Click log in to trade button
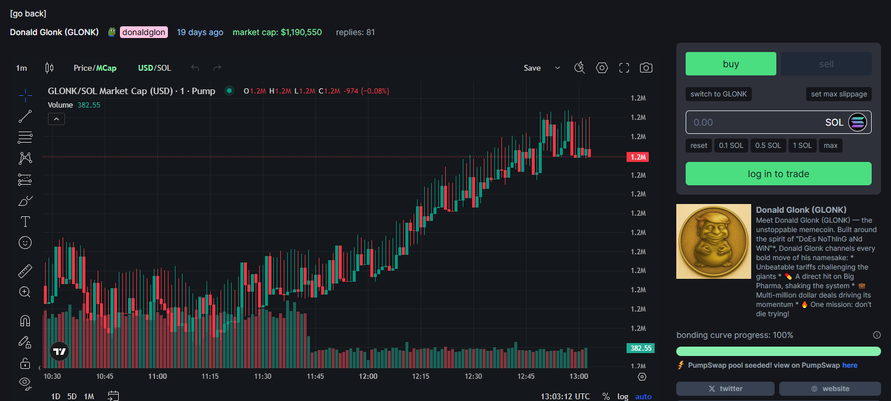This screenshot has height=401, width=891. 779,174
